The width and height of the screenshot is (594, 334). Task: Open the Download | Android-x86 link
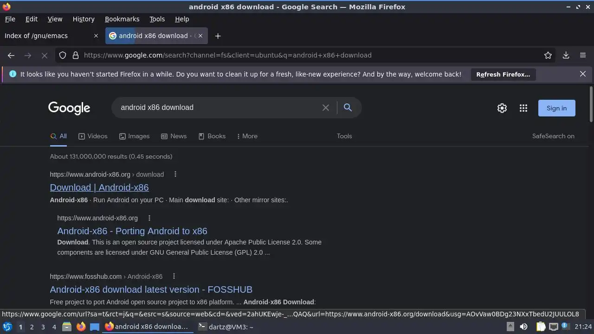pyautogui.click(x=99, y=187)
